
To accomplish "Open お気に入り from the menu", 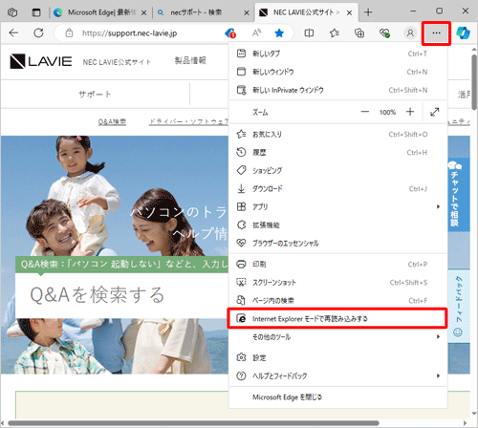I will 337,134.
